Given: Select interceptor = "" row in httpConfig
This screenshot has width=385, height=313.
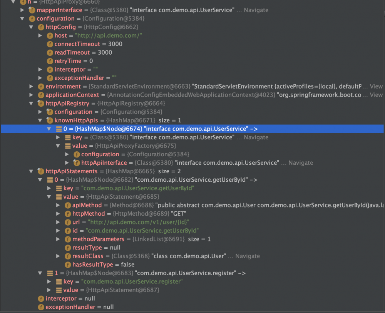Looking at the screenshot, I should [192, 69].
